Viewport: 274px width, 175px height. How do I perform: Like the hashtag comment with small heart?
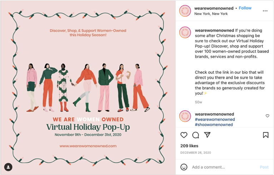click(x=267, y=116)
